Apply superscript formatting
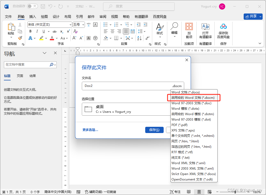This screenshot has width=266, height=195. 68,31
